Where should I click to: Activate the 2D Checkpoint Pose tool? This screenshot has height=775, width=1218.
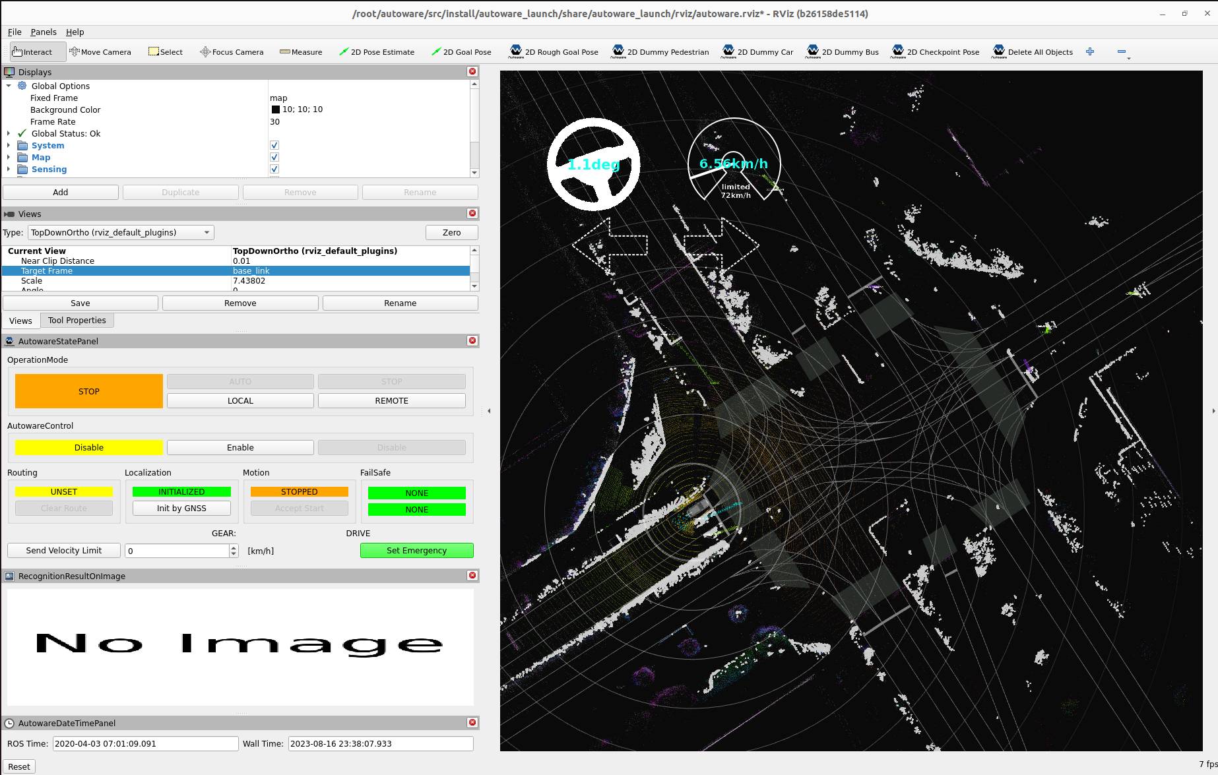coord(936,52)
